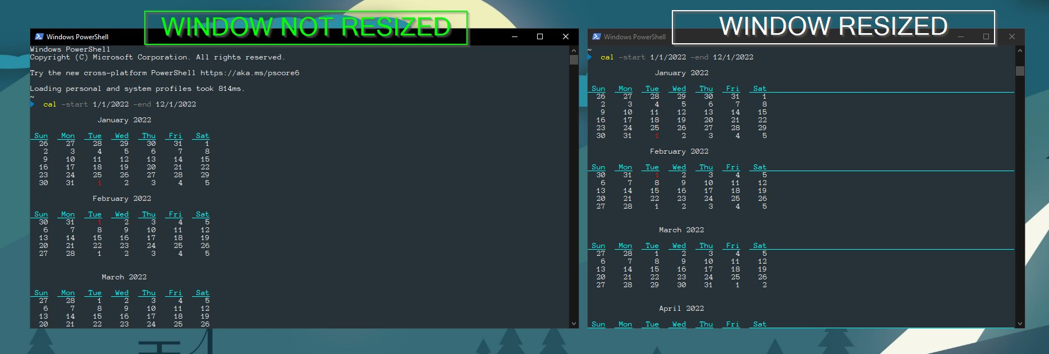Click 'Mon' header under March, left window
Screen dimensions: 1049x354
[68, 293]
